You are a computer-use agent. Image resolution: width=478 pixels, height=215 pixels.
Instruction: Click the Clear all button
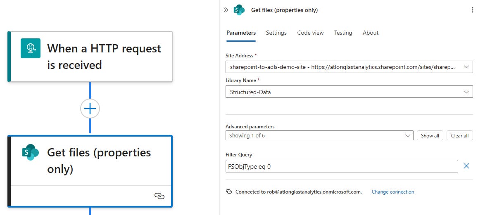(x=460, y=135)
